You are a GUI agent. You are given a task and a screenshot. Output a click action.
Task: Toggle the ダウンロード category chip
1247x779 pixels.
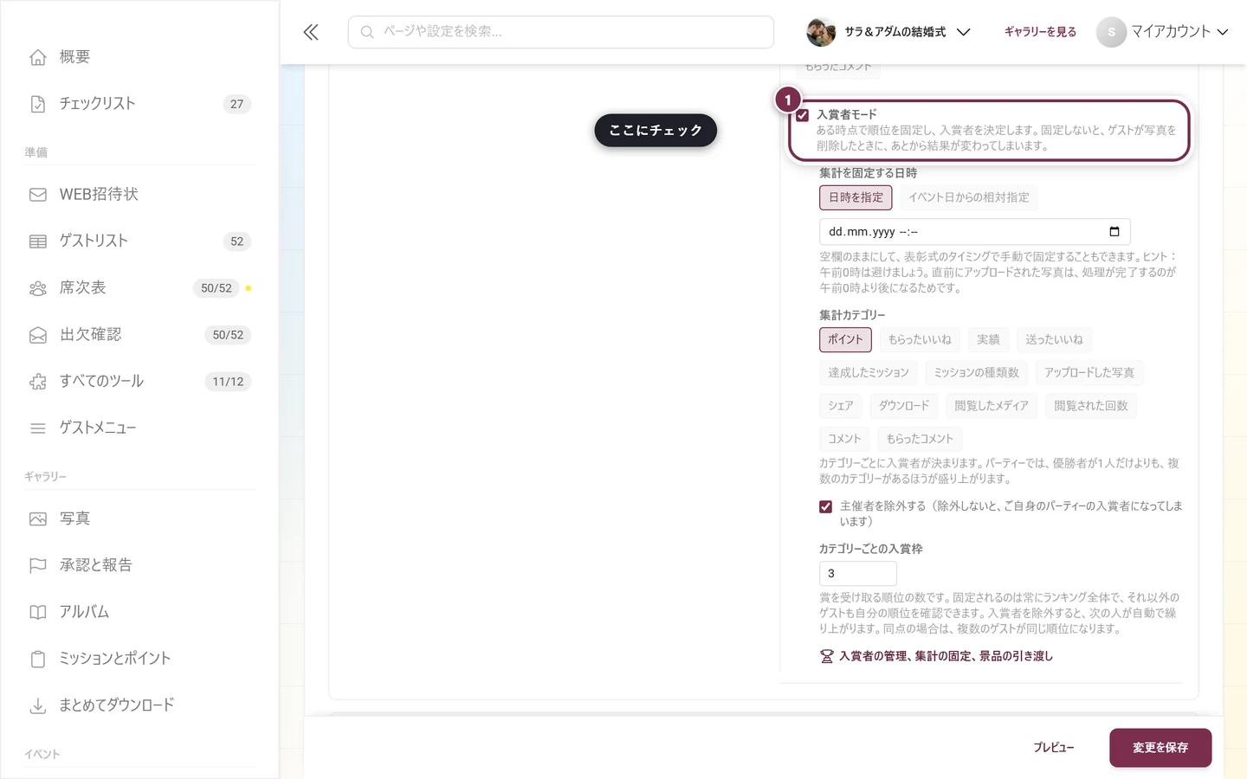904,405
